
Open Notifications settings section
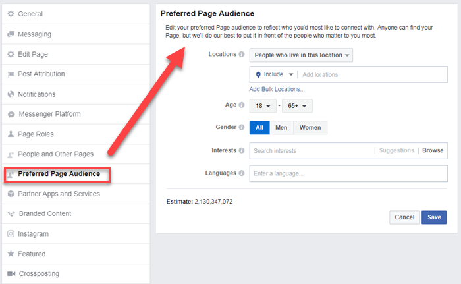point(76,94)
